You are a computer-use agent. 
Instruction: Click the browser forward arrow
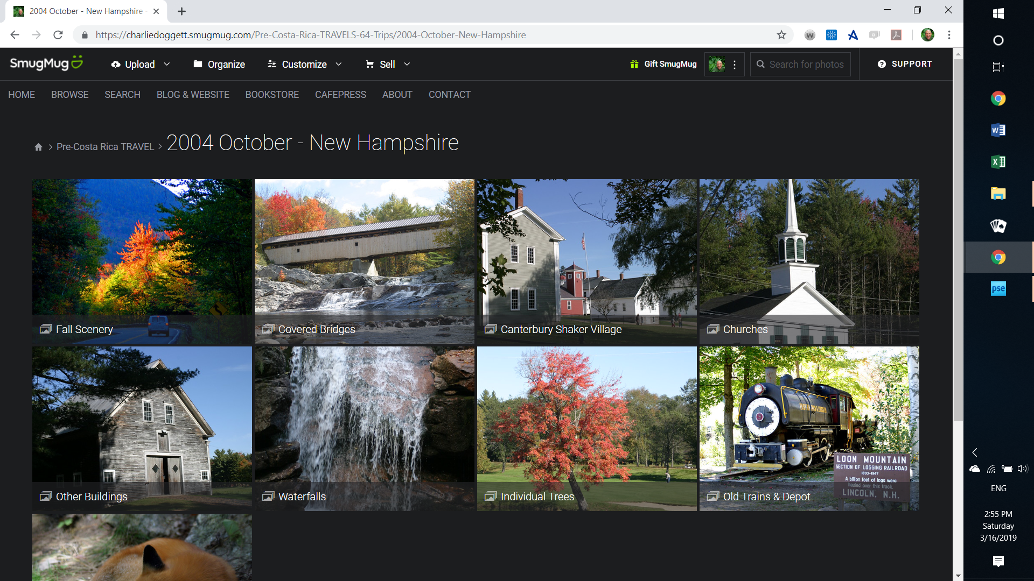(36, 35)
